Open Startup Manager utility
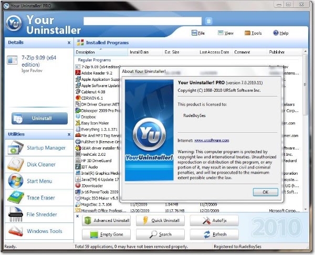315x255 pixels. point(39,148)
